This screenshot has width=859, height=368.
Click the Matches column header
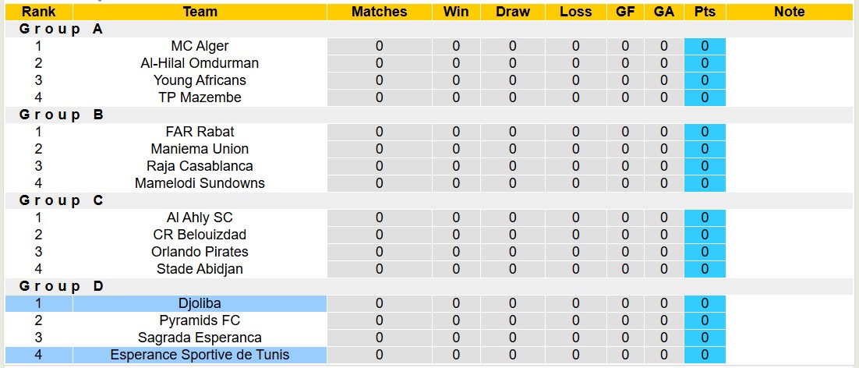tap(379, 12)
